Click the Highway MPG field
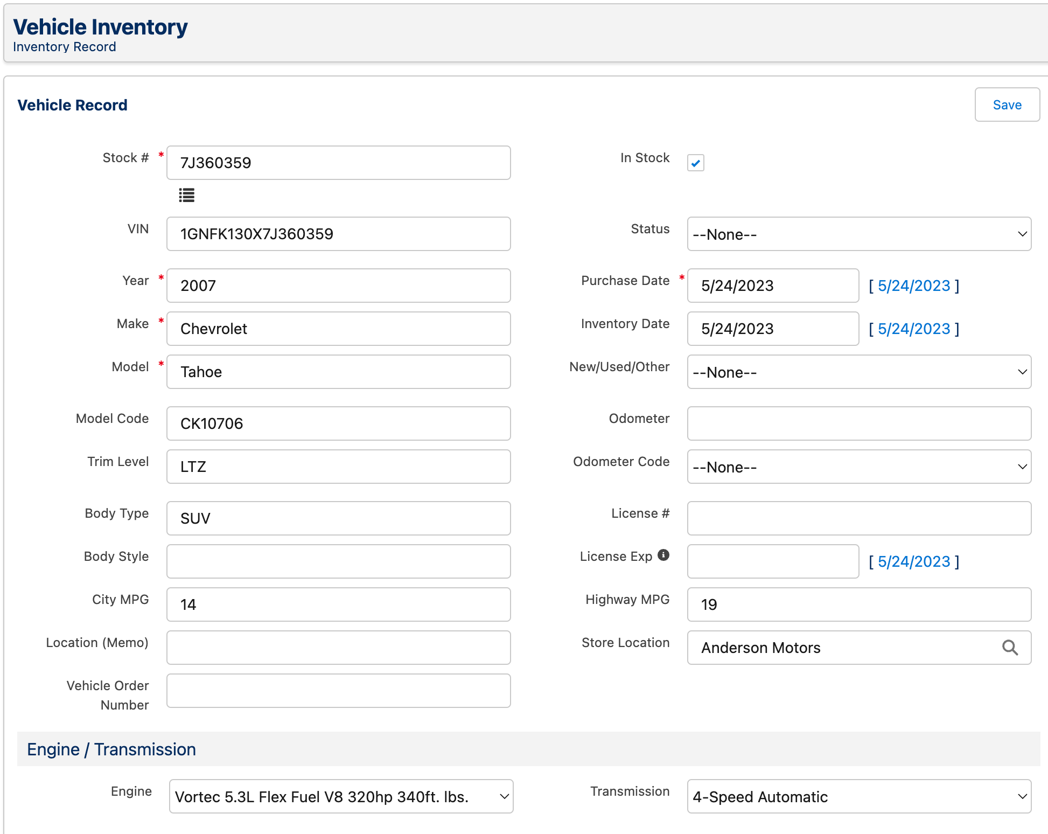 click(x=859, y=604)
